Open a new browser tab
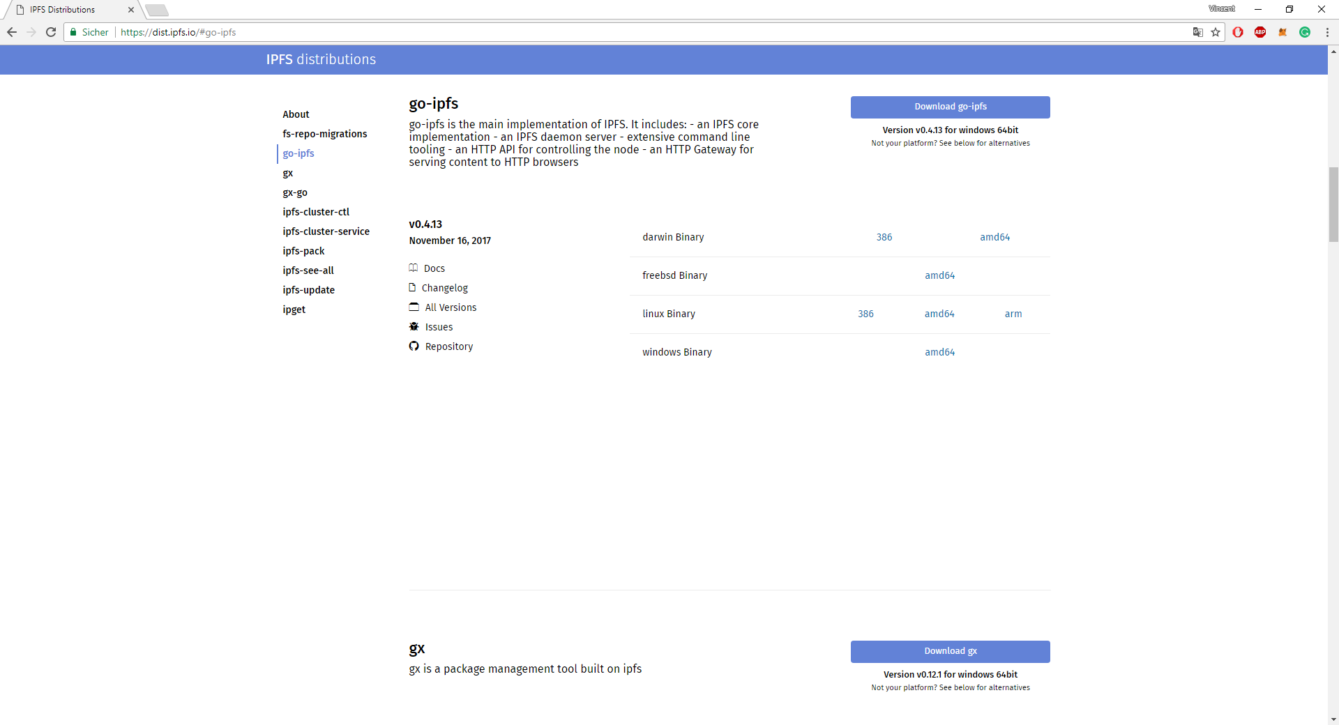The height and width of the screenshot is (725, 1339). tap(157, 10)
